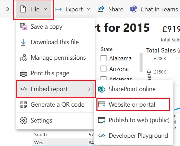Expand Embed report submenu chevron

tap(89, 89)
